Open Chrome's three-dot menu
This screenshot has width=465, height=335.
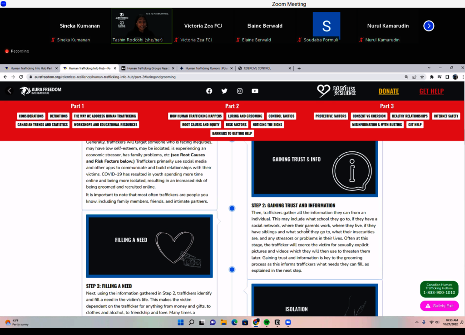coord(463,77)
